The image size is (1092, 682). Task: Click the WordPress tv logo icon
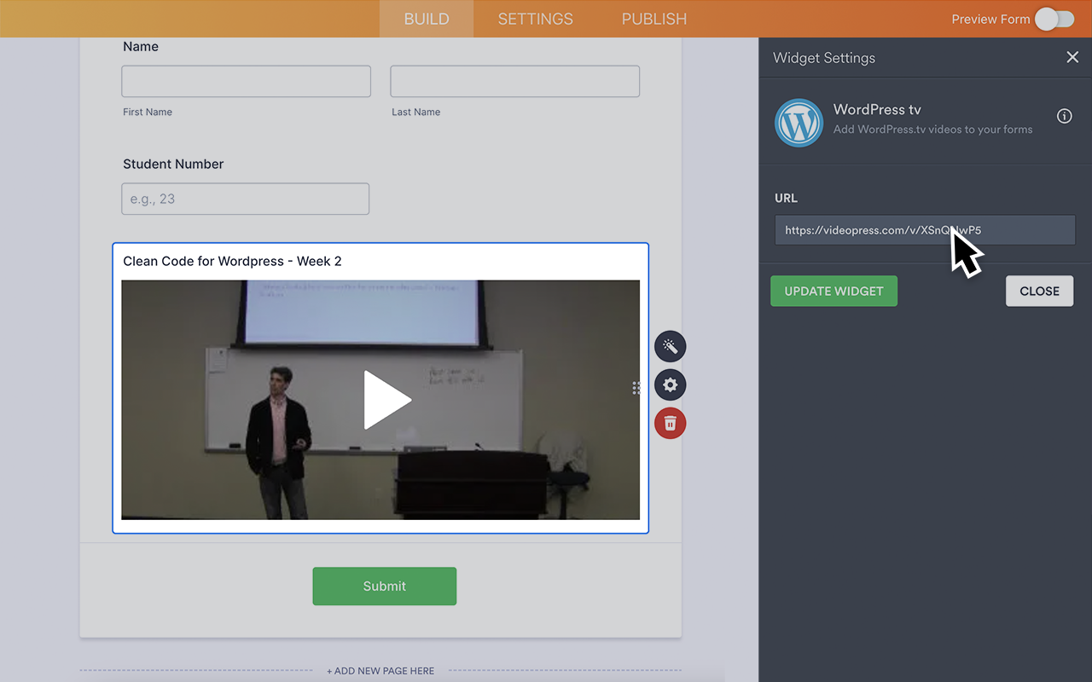(x=799, y=122)
